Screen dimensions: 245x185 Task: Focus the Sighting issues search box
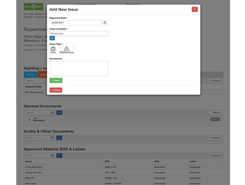point(36,80)
